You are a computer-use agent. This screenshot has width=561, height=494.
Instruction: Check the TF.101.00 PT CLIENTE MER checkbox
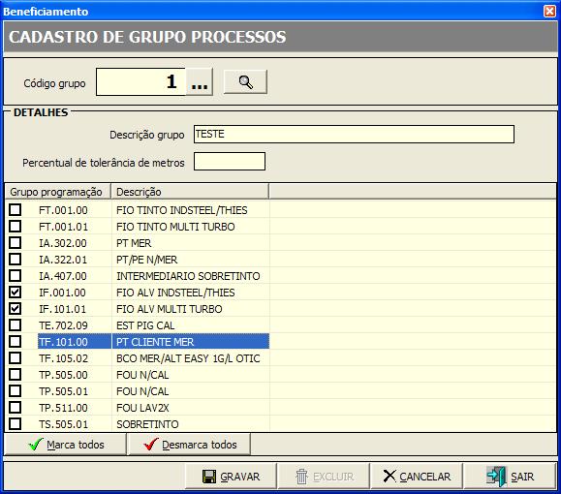pyautogui.click(x=16, y=342)
